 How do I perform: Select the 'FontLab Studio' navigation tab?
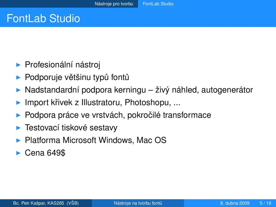[158, 4]
